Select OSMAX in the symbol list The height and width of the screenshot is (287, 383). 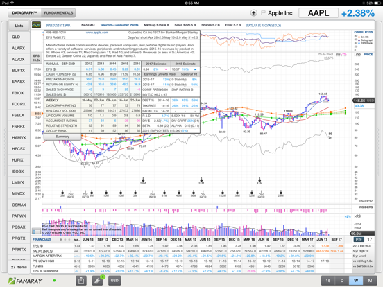(x=19, y=205)
